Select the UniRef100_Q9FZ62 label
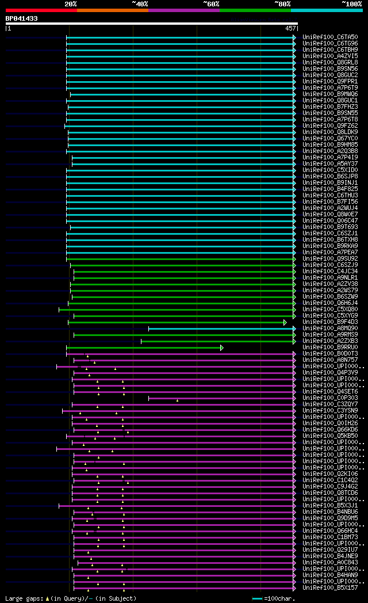This screenshot has width=368, height=603. [x=330, y=126]
